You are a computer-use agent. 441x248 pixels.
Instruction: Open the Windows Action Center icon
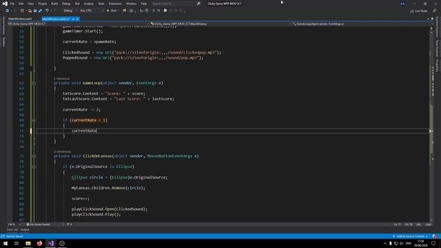(433, 243)
